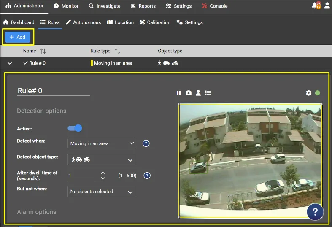Click the person icon above video
This screenshot has height=227, width=332.
pyautogui.click(x=198, y=93)
